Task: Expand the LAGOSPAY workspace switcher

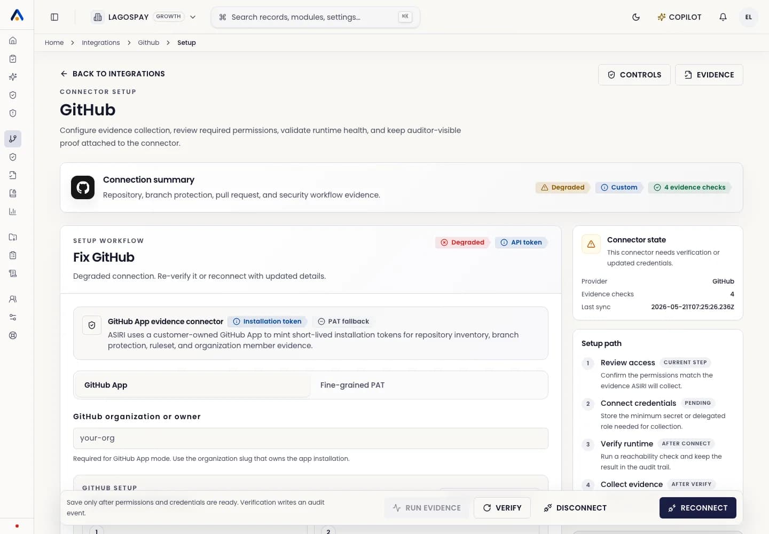Action: 145,17
